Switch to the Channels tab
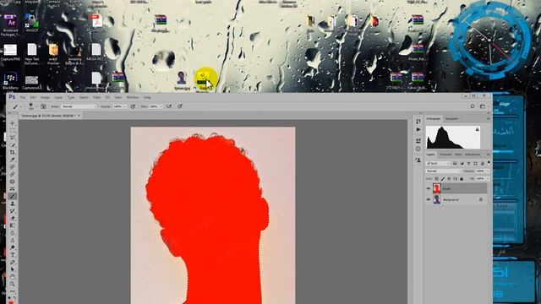This screenshot has height=304, width=541. point(445,155)
